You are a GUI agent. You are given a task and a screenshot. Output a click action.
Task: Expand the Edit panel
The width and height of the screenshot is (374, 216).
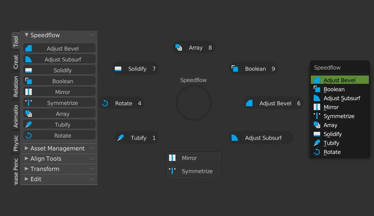[x=26, y=179]
